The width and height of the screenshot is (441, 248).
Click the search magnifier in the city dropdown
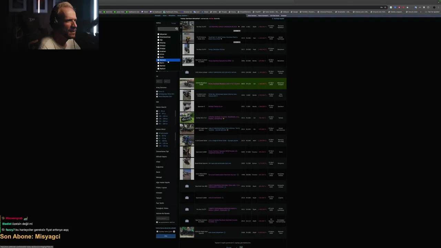click(x=176, y=29)
